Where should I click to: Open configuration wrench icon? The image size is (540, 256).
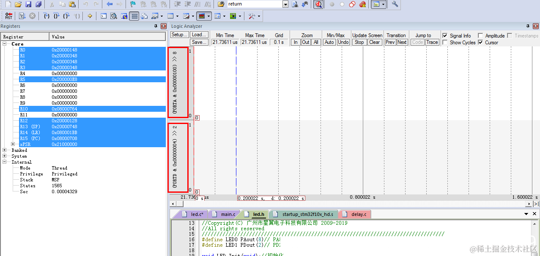(x=395, y=4)
